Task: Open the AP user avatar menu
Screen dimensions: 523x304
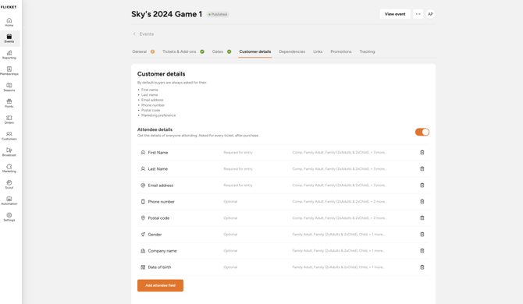Action: pyautogui.click(x=430, y=14)
